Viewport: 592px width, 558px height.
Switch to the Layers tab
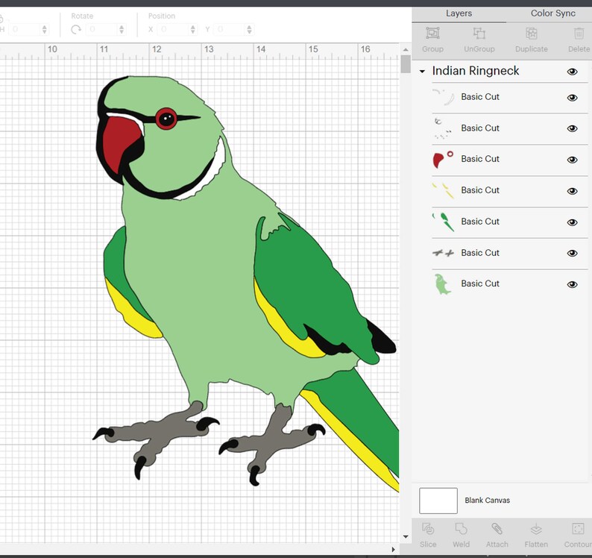point(459,13)
